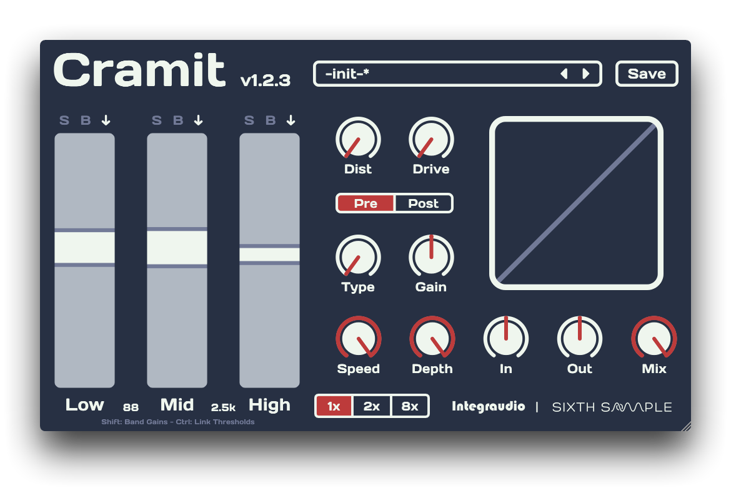The image size is (731, 491).
Task: Click the Drive knob
Action: 431,139
